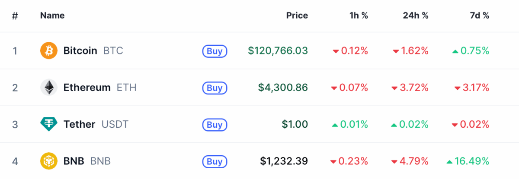Open the BNB name link
The height and width of the screenshot is (179, 519).
[x=74, y=161]
